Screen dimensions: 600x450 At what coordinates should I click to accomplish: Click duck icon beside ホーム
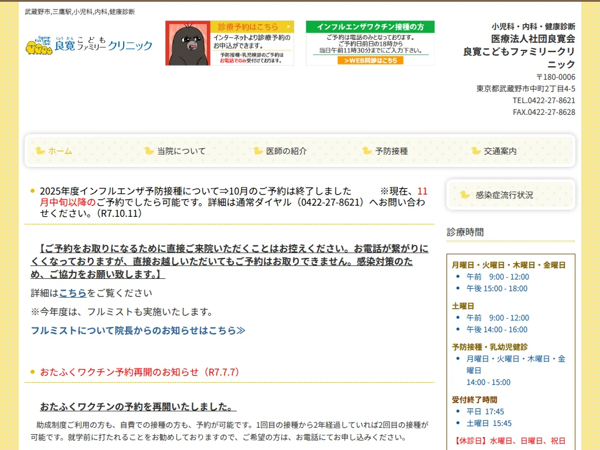40,151
